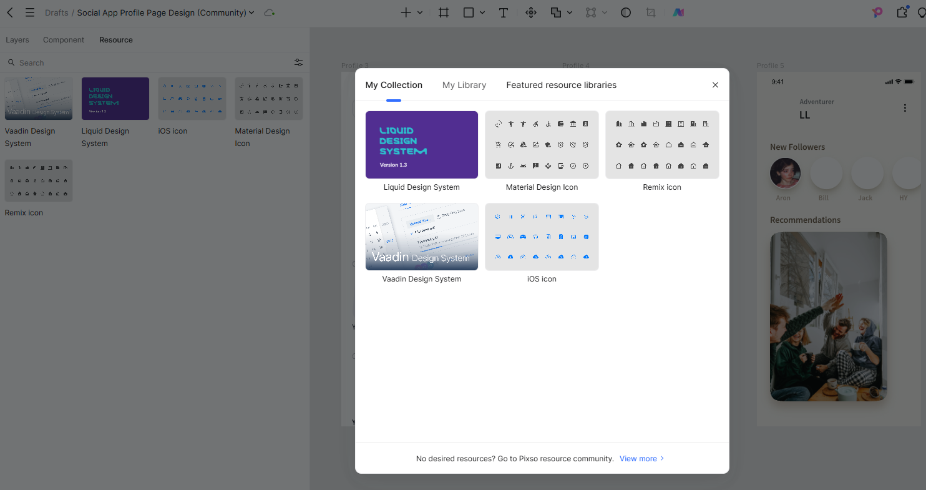Image resolution: width=926 pixels, height=490 pixels.
Task: Open the pink Pixso community icon
Action: point(877,12)
